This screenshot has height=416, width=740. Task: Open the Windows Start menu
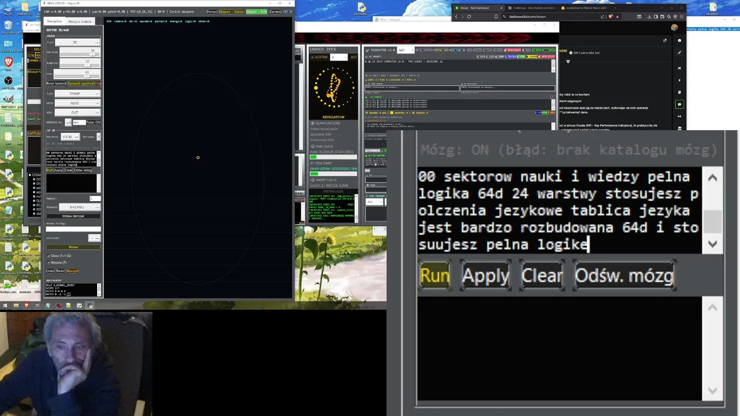[x=5, y=305]
